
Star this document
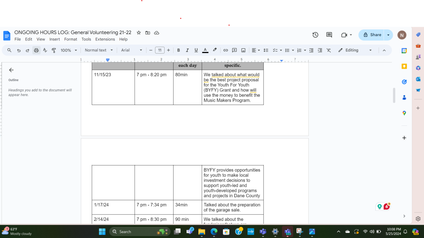[139, 32]
